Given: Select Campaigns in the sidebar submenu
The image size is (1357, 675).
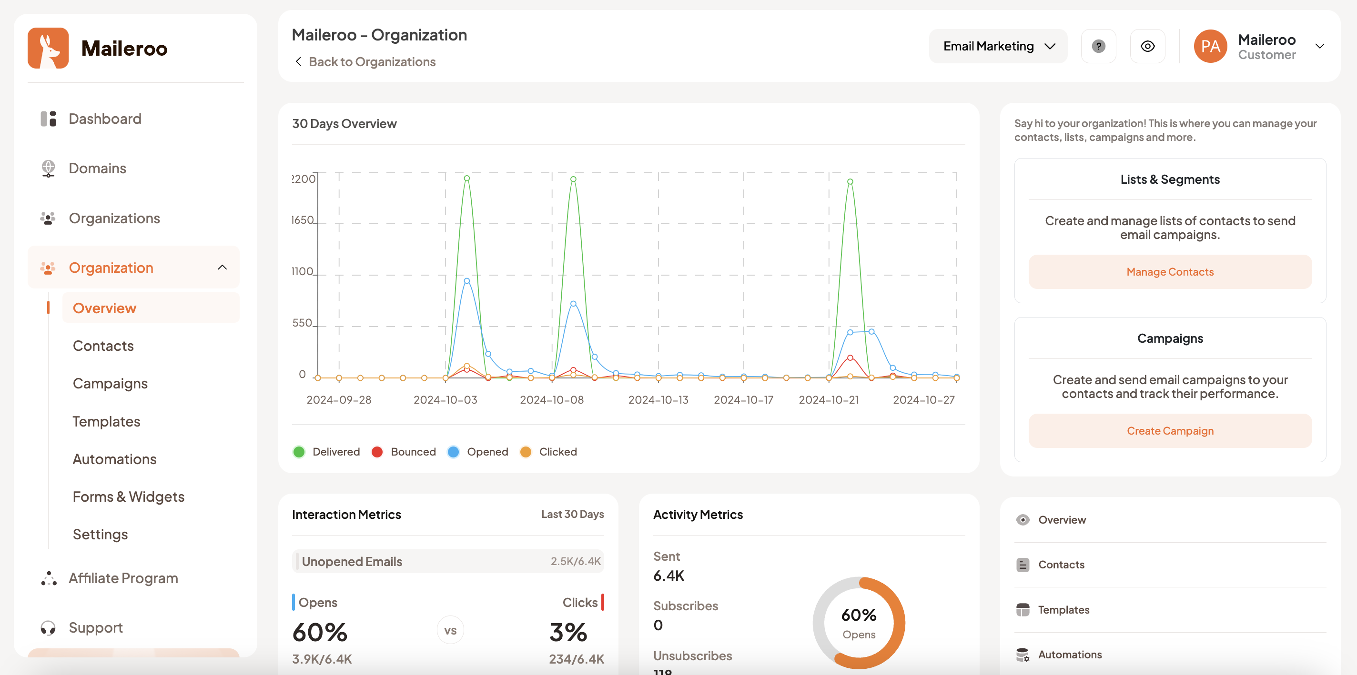Looking at the screenshot, I should click(110, 384).
